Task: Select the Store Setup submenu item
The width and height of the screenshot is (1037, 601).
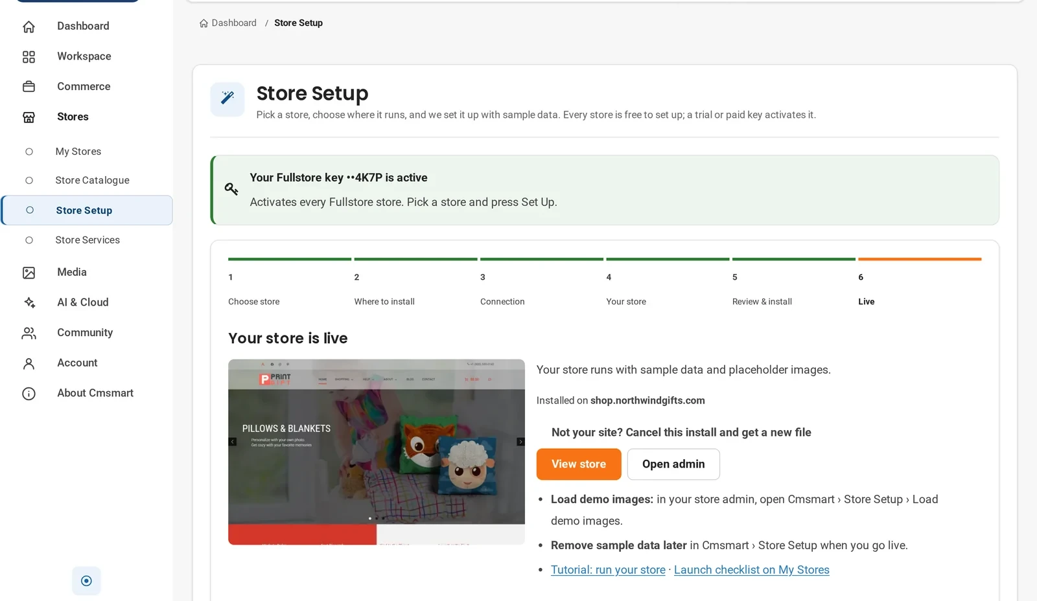Action: pyautogui.click(x=87, y=210)
